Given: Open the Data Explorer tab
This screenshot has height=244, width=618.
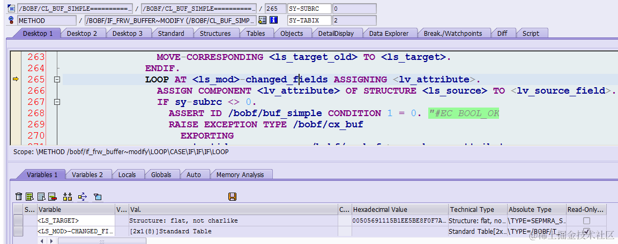Looking at the screenshot, I should (x=389, y=34).
